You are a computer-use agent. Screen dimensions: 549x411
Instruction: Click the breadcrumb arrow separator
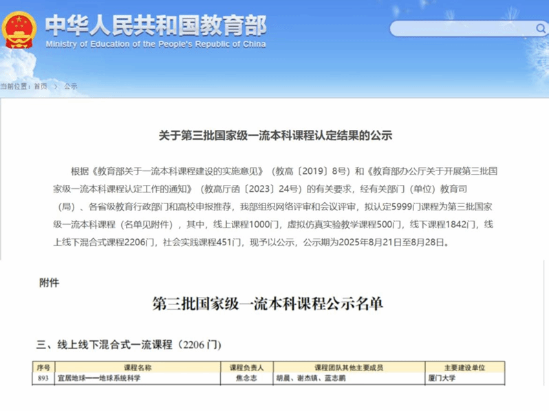pos(55,86)
